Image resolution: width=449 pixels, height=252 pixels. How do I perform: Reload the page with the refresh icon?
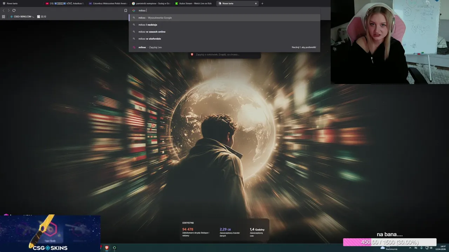[14, 10]
